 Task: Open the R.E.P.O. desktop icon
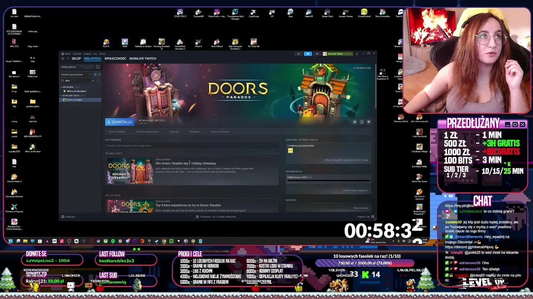106,43
